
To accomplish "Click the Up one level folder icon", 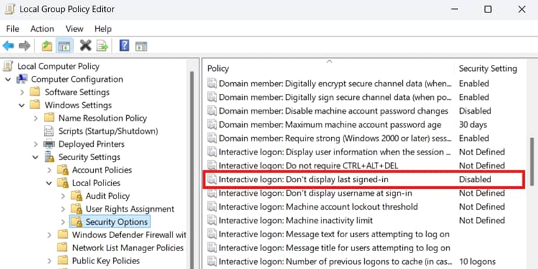I will (x=47, y=46).
